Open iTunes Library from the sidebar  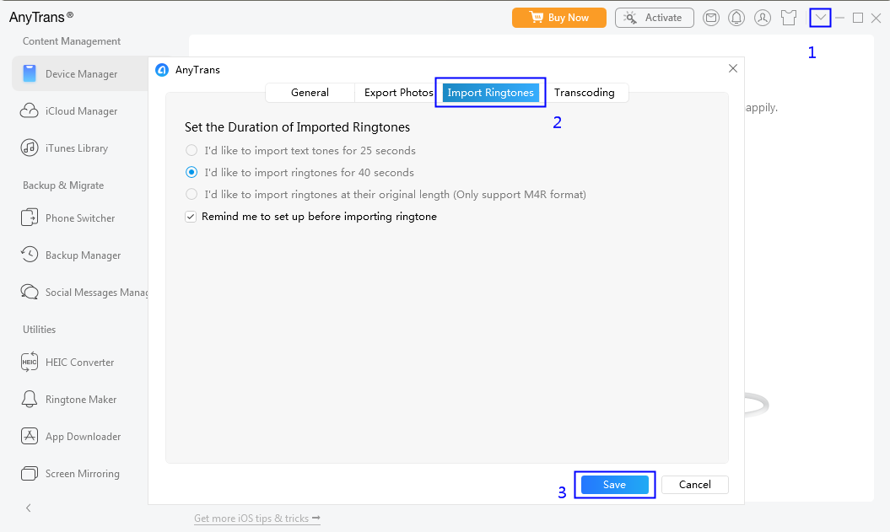[x=64, y=148]
